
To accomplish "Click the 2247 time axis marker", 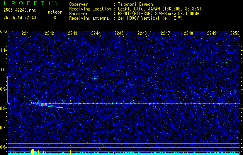I will [165, 33].
